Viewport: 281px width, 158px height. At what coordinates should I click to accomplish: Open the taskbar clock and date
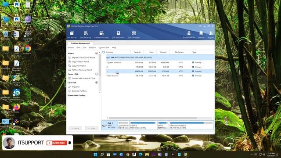pos(270,154)
